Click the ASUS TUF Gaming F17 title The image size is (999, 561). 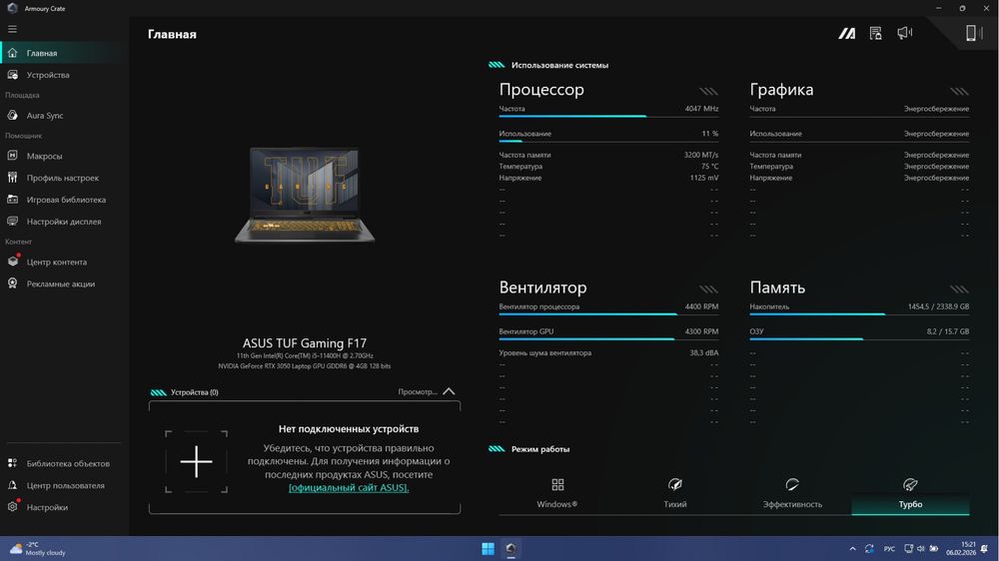pos(305,343)
